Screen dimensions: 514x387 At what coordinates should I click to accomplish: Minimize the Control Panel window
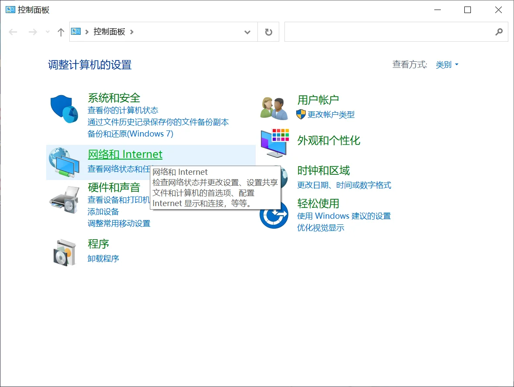coord(437,10)
